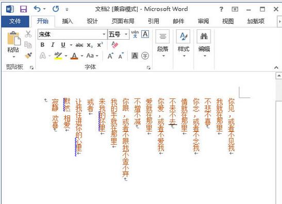Switch to the 审阅 tab
282x204 pixels.
click(204, 22)
